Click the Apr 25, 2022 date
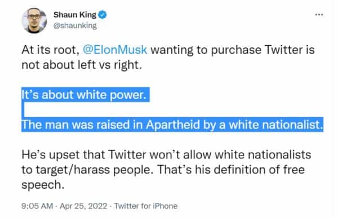Viewport: 338px width, 218px height. [83, 206]
